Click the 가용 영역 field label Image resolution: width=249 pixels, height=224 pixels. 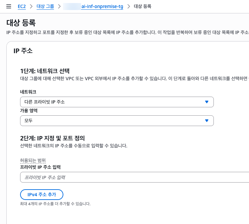(28, 110)
